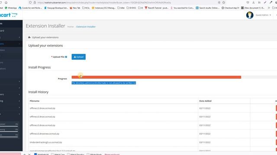Click the Upload your extensions panel icon

[29, 37]
